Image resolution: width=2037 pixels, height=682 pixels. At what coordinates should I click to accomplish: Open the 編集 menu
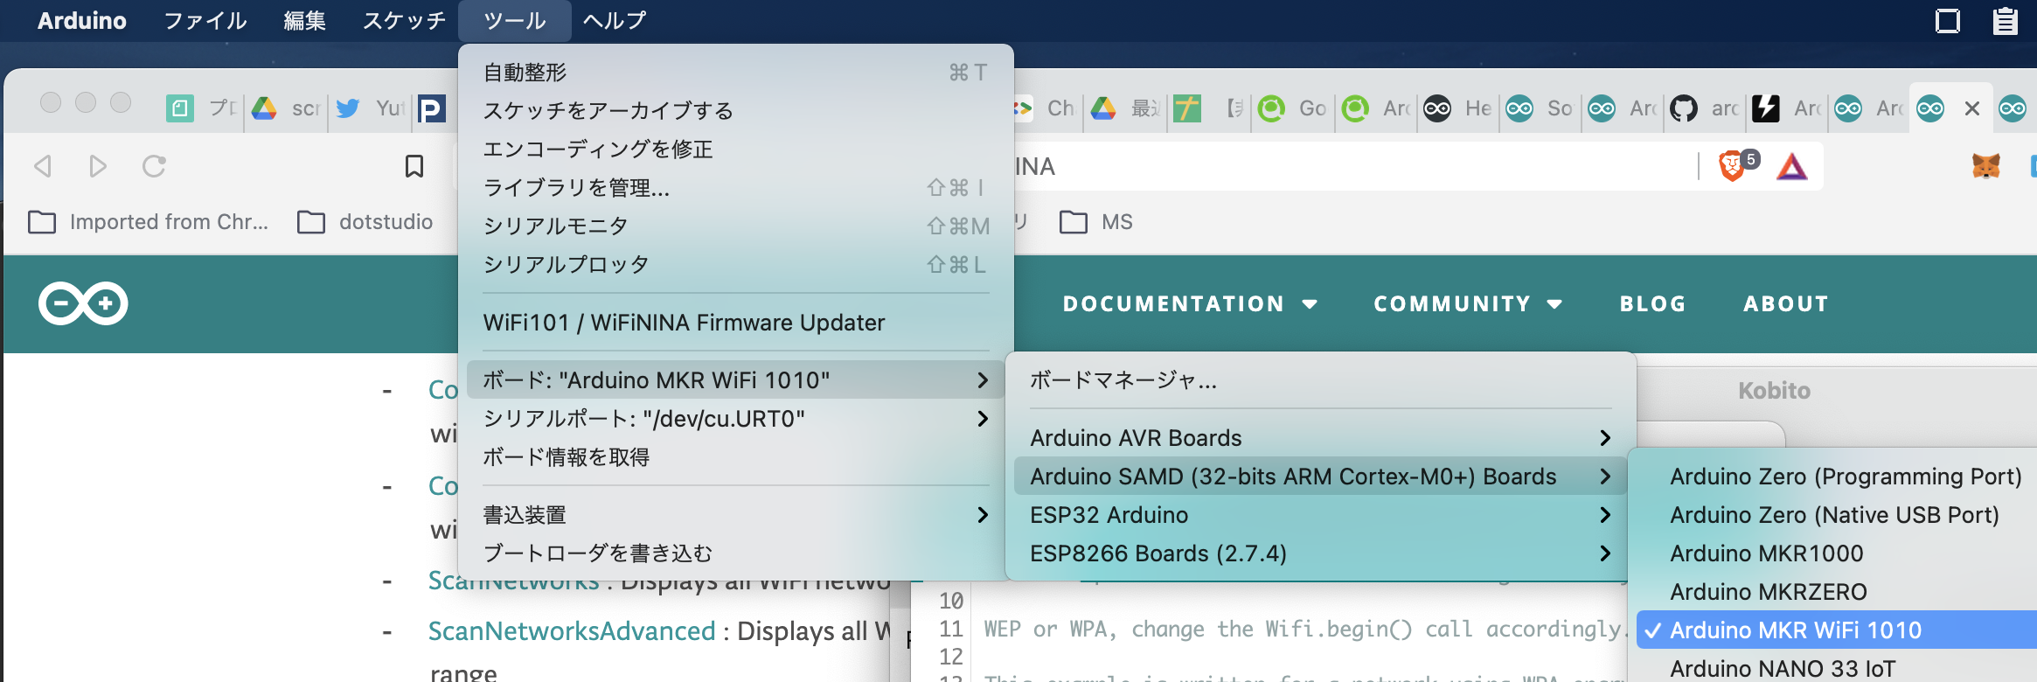click(x=304, y=20)
